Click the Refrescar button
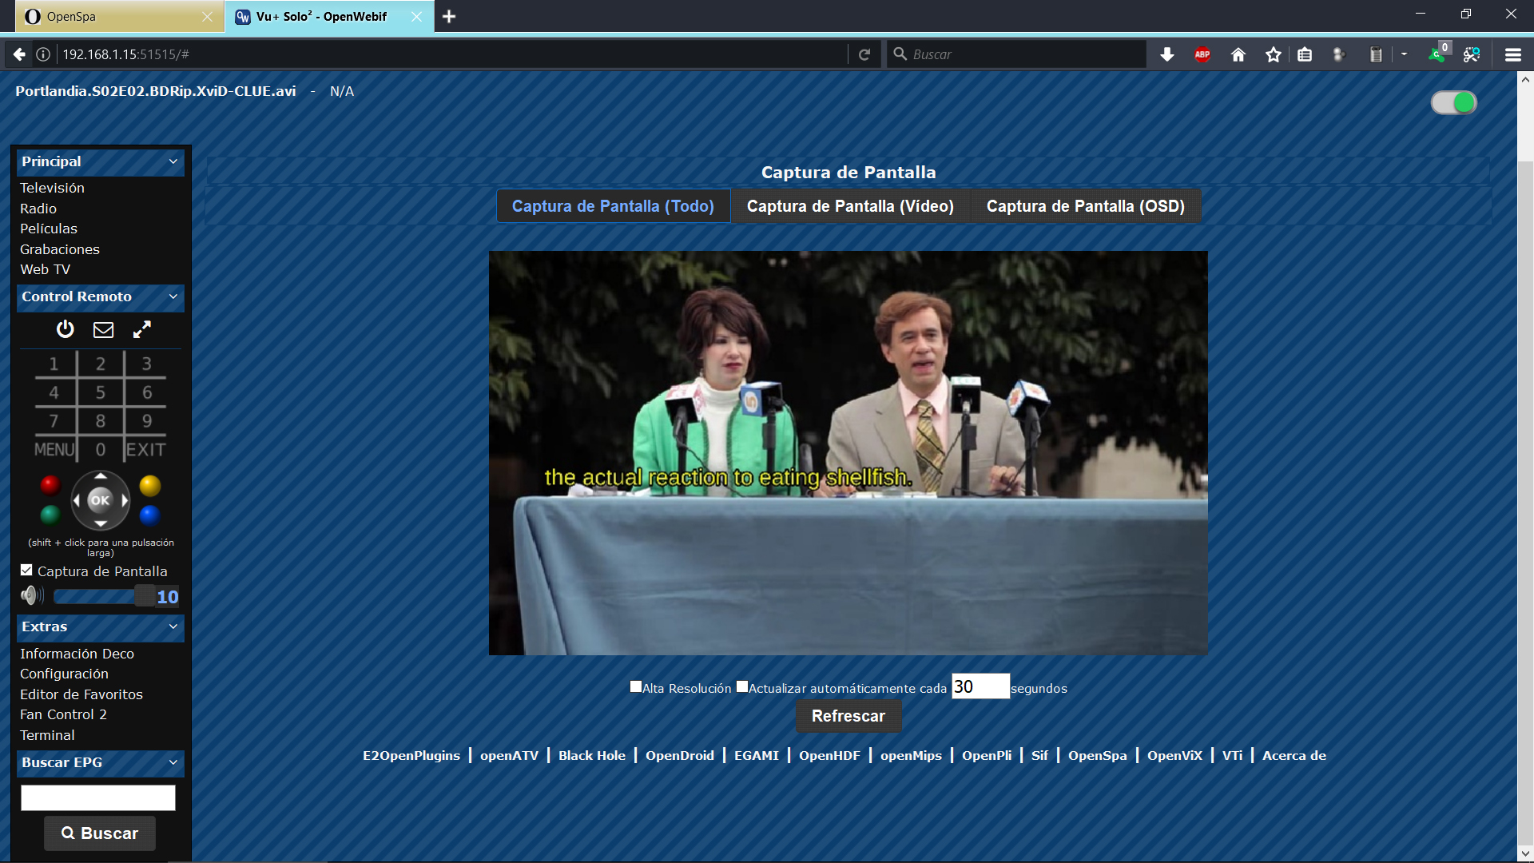 (848, 716)
